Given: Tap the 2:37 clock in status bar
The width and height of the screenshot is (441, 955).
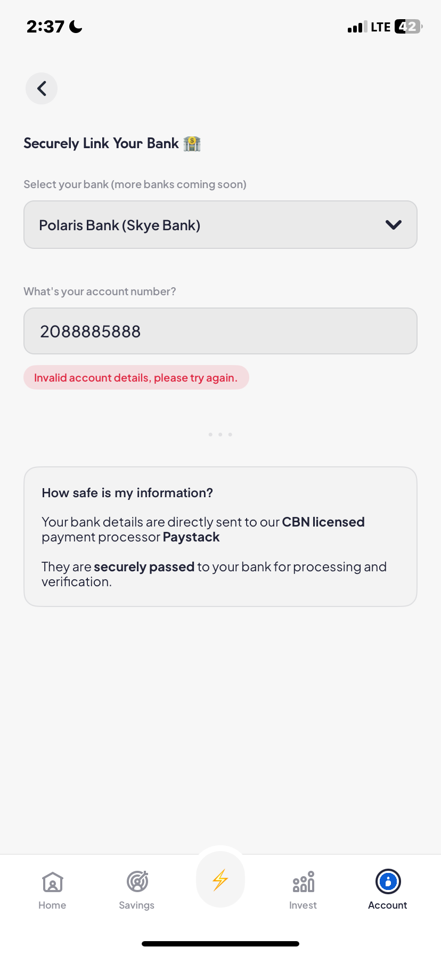Looking at the screenshot, I should click(45, 27).
